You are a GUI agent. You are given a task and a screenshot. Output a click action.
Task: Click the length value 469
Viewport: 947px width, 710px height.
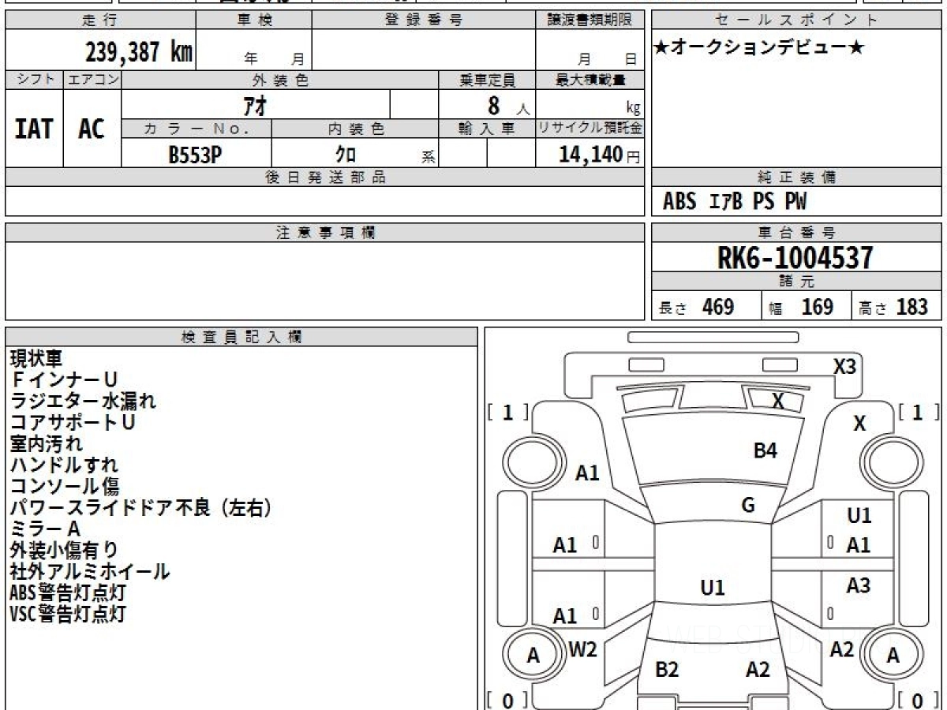click(718, 307)
